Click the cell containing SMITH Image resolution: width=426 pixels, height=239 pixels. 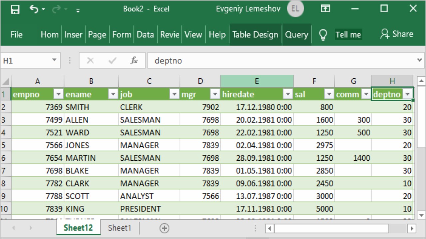tap(91, 107)
